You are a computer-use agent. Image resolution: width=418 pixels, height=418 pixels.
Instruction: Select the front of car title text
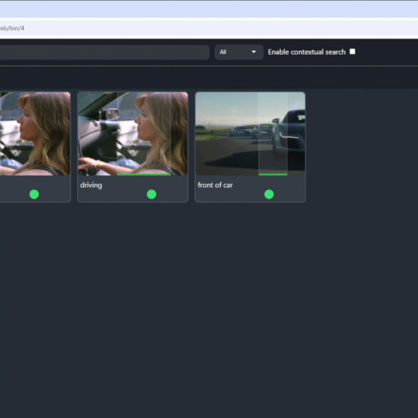point(215,185)
